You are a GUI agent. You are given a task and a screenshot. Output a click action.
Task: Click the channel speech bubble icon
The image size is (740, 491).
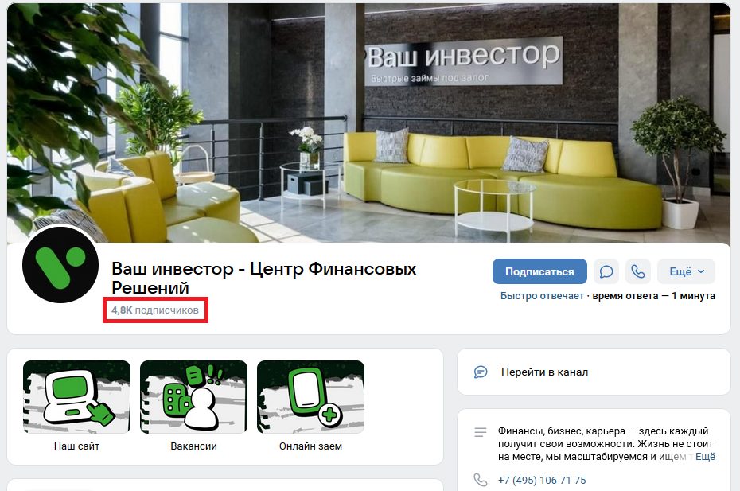pos(481,372)
